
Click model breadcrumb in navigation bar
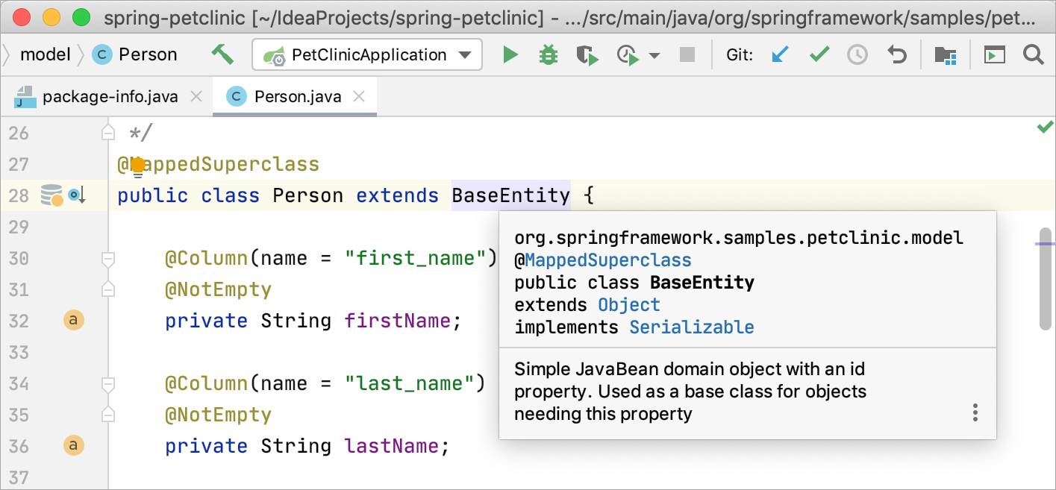tap(45, 54)
